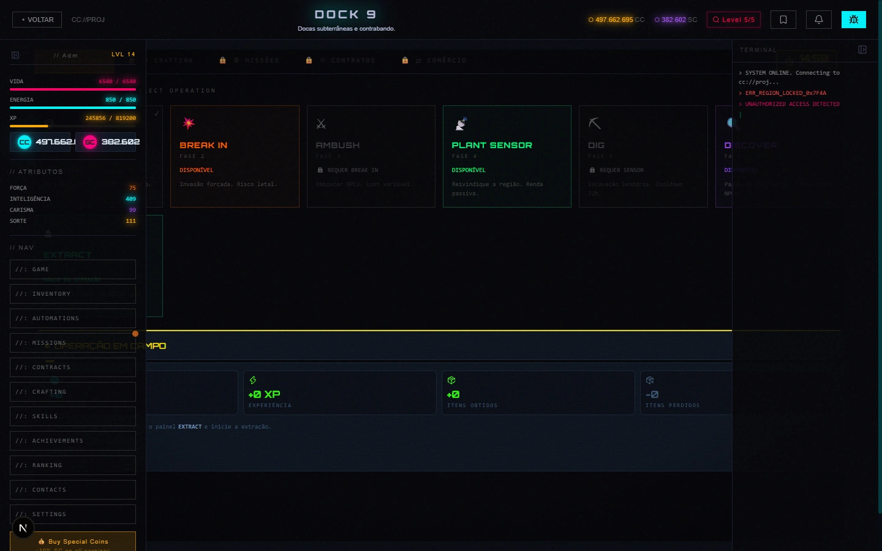Screen dimensions: 882x551
Task: Open the locked Comércio tab
Action: (x=435, y=61)
